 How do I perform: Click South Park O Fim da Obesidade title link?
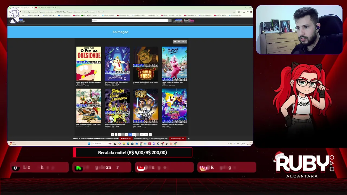coord(88,83)
